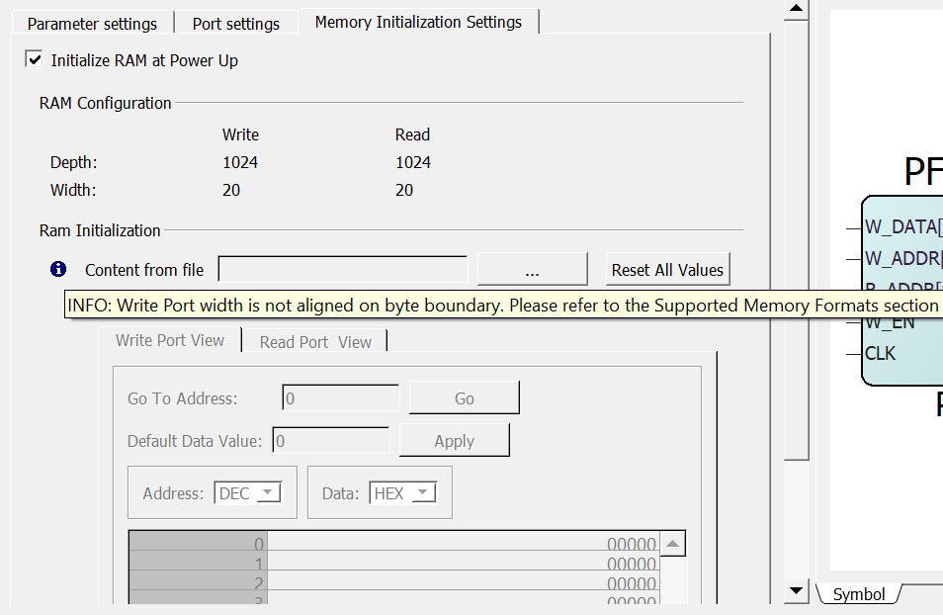The width and height of the screenshot is (943, 615).
Task: Browse for file with the ellipsis button
Action: point(532,269)
